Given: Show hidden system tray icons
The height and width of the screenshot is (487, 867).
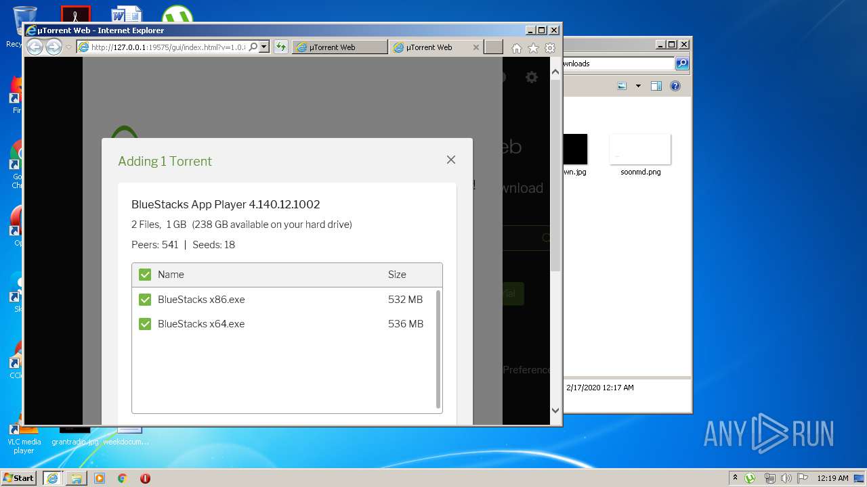Looking at the screenshot, I should (x=736, y=478).
